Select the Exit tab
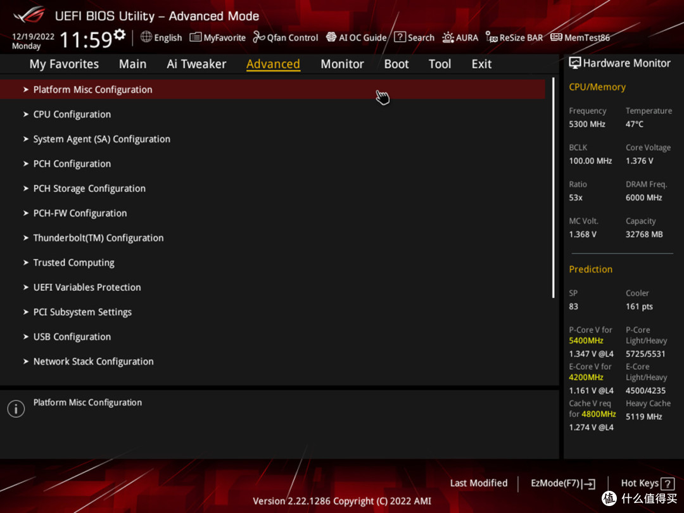 tap(481, 64)
